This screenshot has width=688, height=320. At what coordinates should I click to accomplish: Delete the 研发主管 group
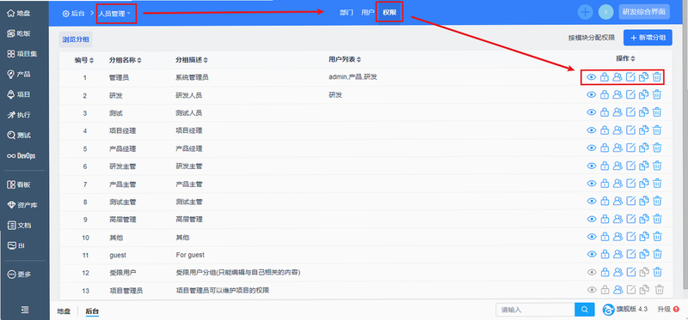[x=657, y=166]
